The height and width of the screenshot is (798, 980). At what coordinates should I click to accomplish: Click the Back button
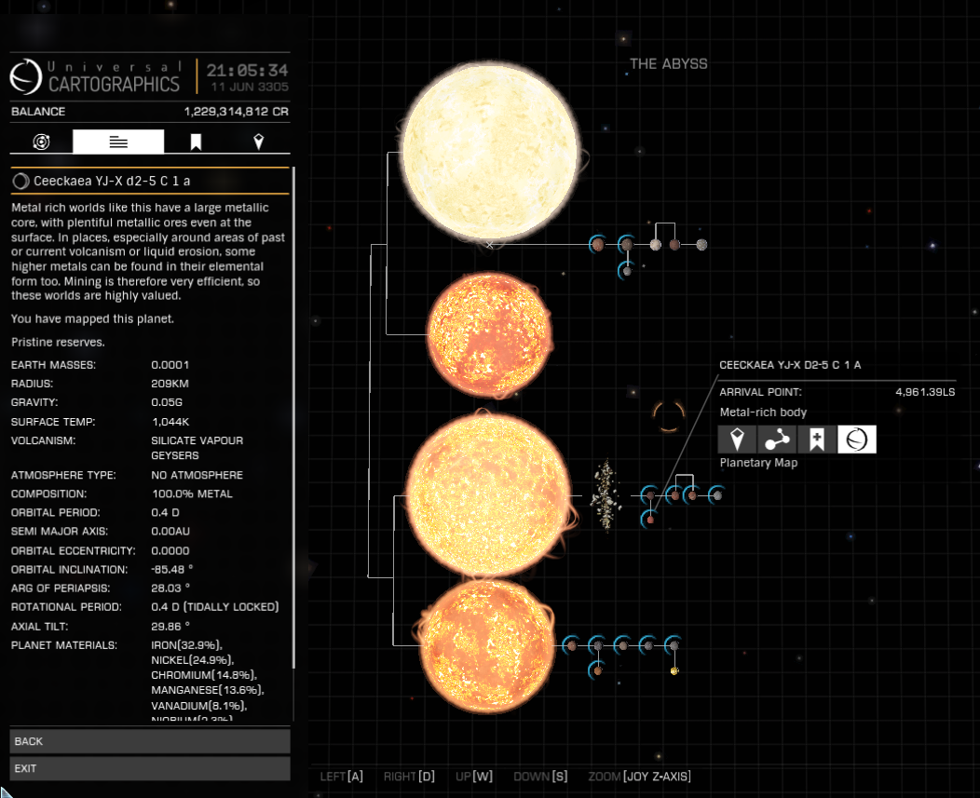click(150, 741)
